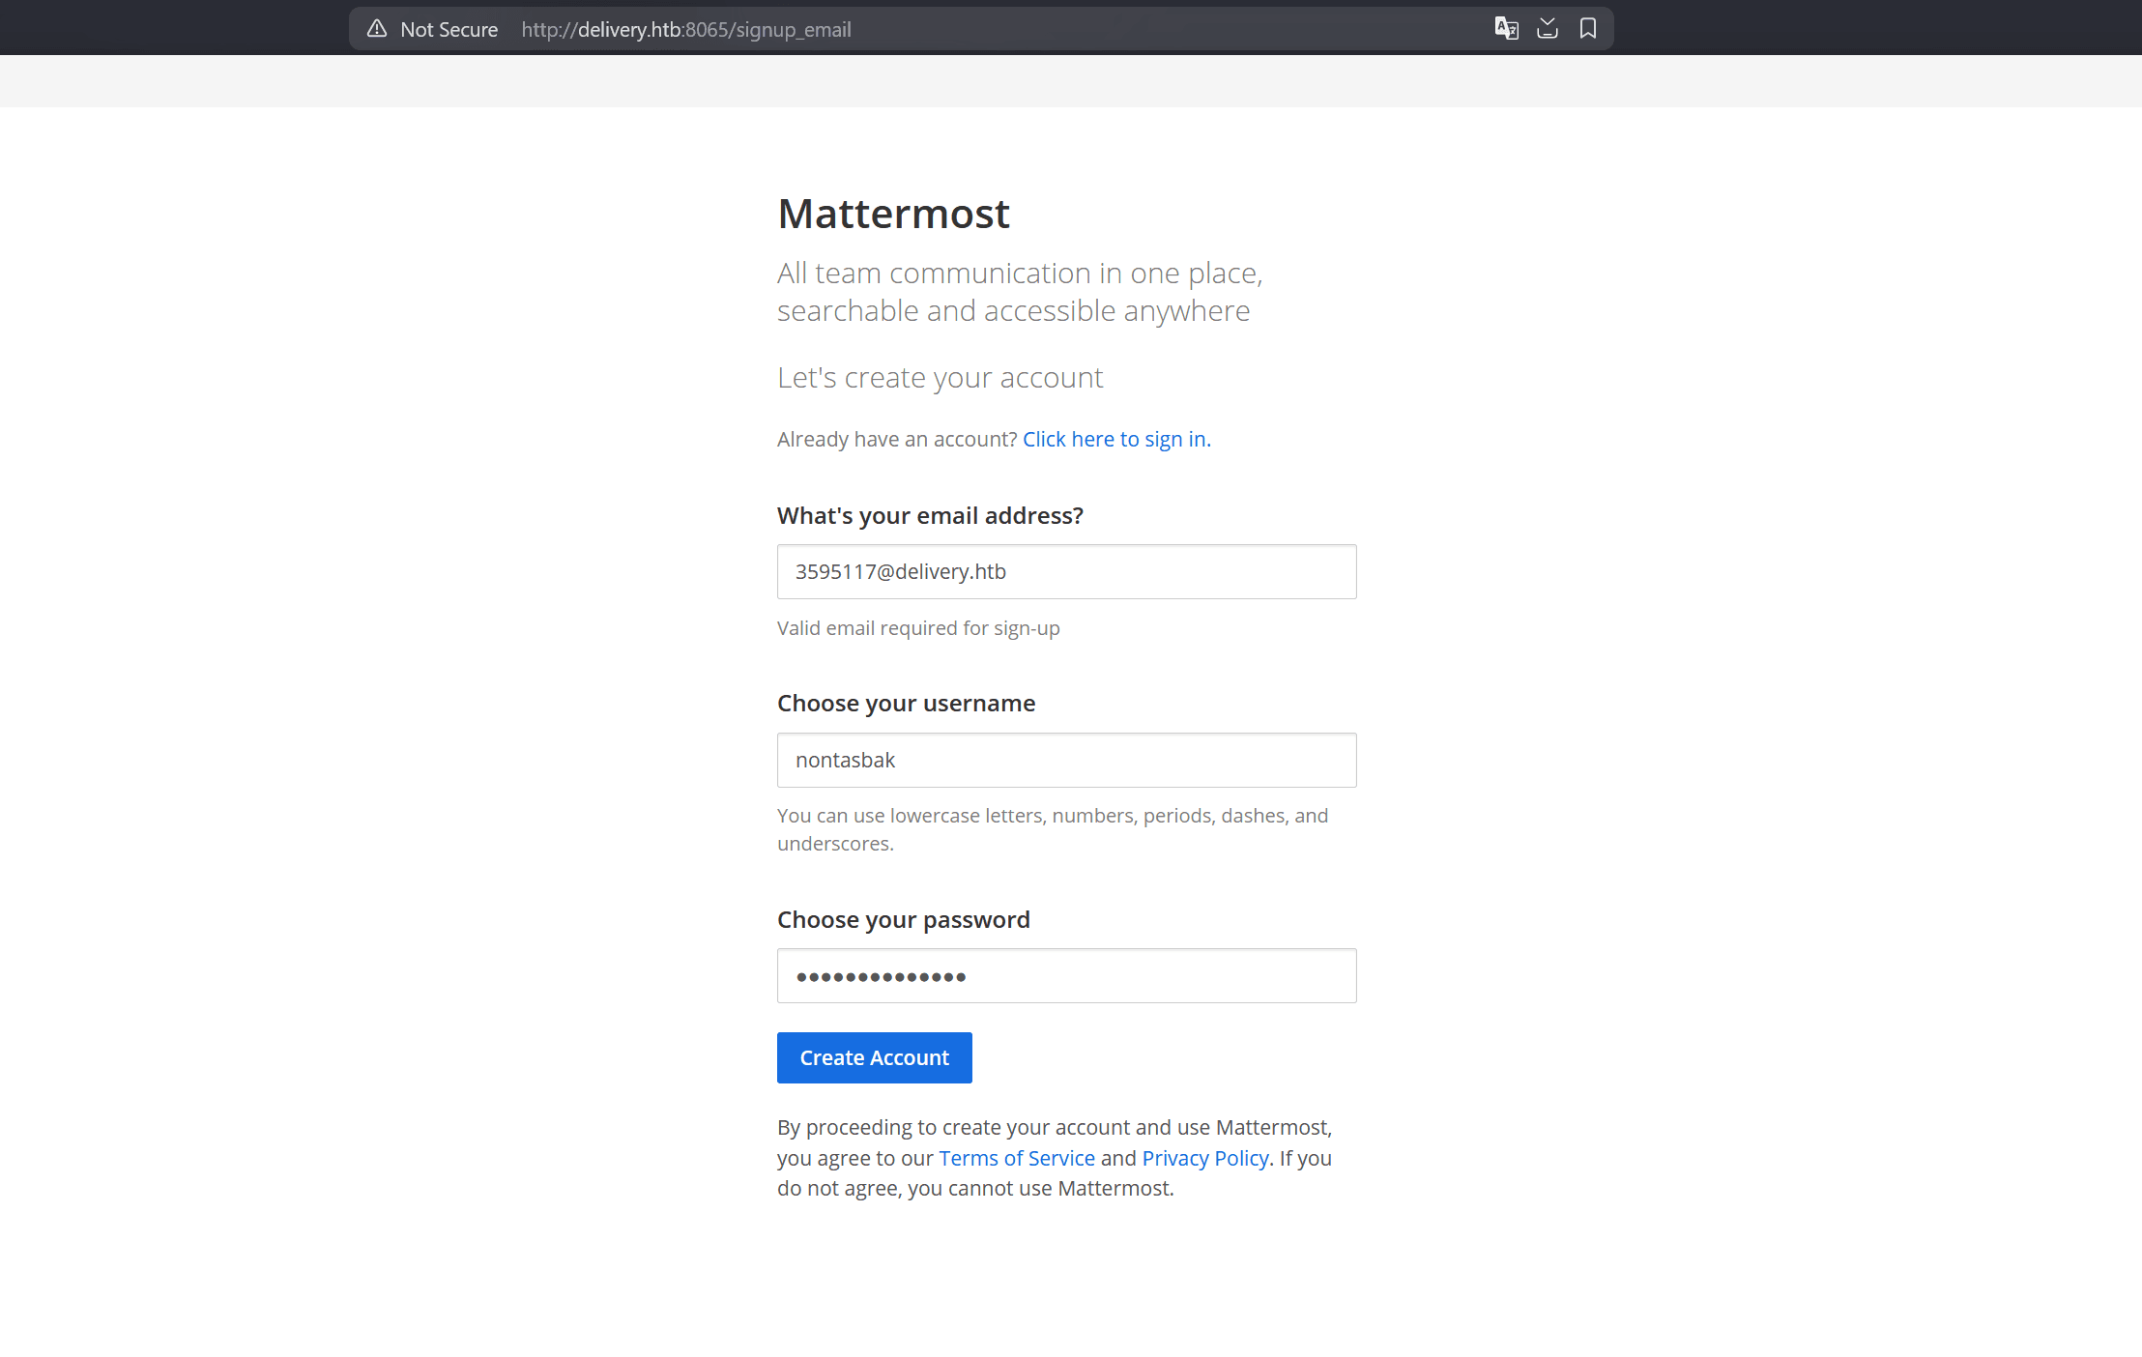Click the "Let's create your account" subheading
The image size is (2142, 1357).
click(940, 378)
